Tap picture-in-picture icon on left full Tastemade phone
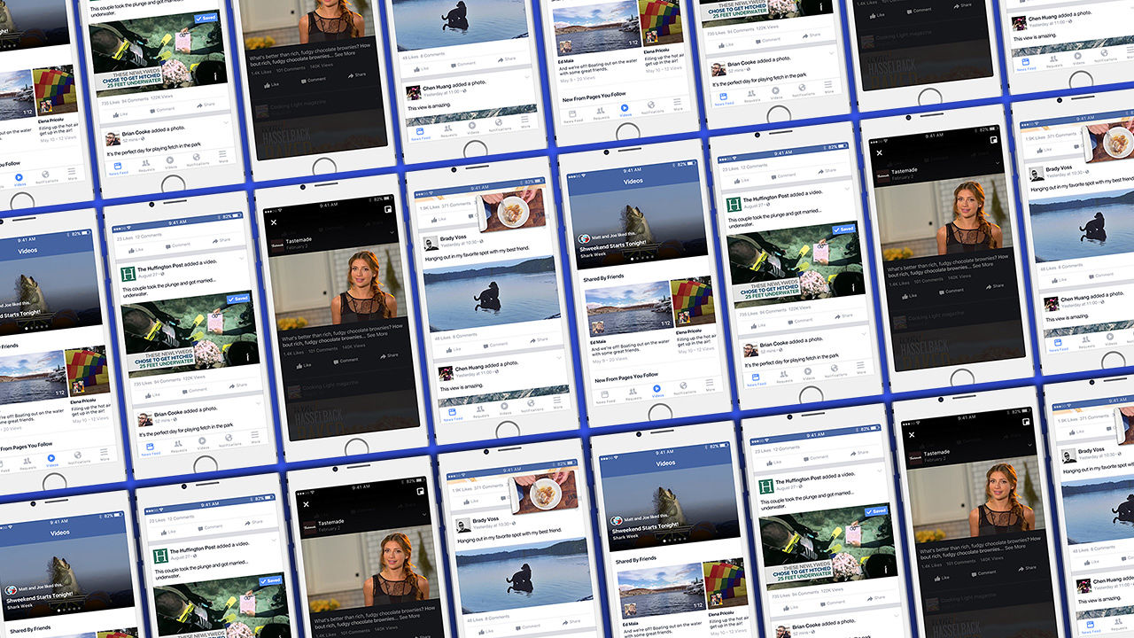The height and width of the screenshot is (638, 1134). [x=388, y=209]
